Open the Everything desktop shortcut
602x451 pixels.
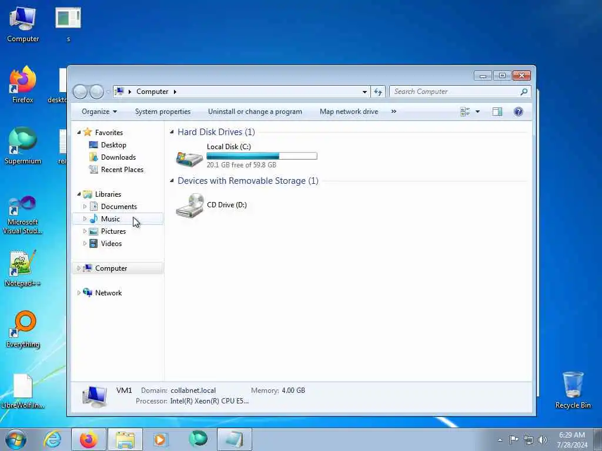pyautogui.click(x=23, y=330)
